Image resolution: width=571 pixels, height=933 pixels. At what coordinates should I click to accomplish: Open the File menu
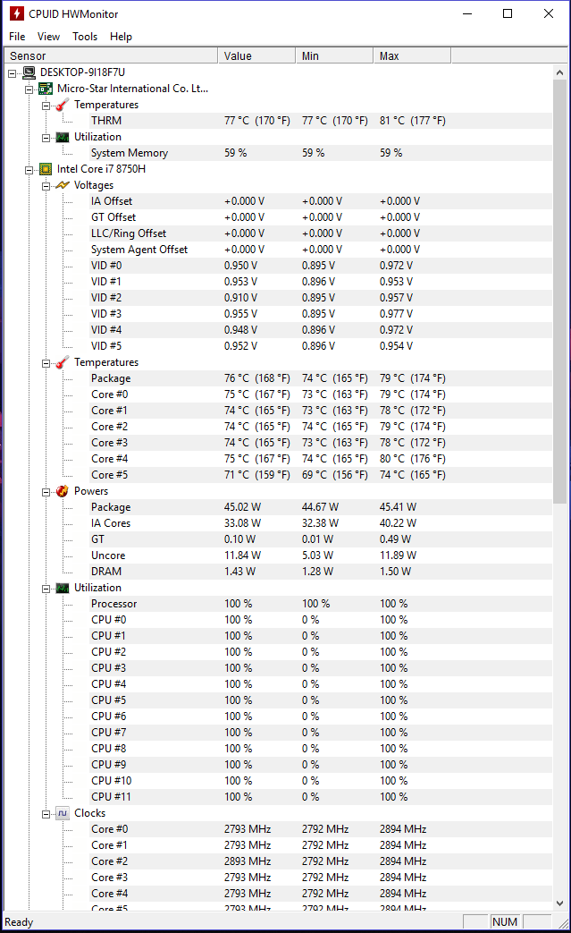17,37
